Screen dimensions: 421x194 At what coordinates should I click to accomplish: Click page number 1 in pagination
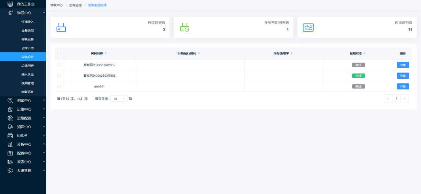pyautogui.click(x=396, y=99)
